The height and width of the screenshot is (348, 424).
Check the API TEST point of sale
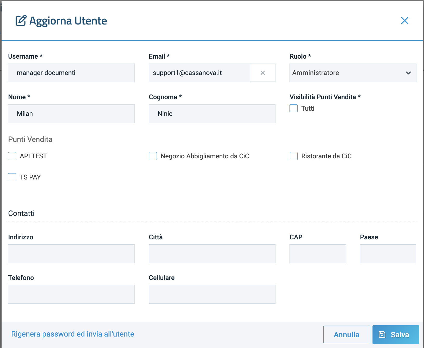point(12,156)
